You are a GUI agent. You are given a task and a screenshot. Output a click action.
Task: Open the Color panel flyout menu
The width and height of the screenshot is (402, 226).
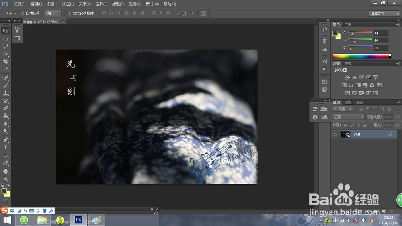point(398,25)
